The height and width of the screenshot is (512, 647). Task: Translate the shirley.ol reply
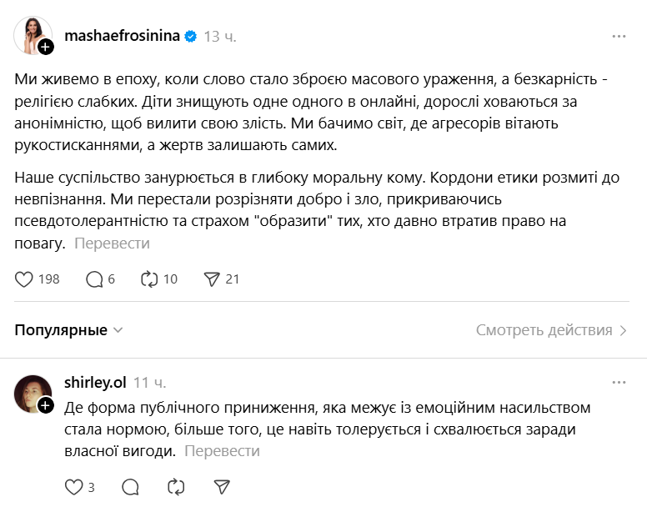coord(222,451)
